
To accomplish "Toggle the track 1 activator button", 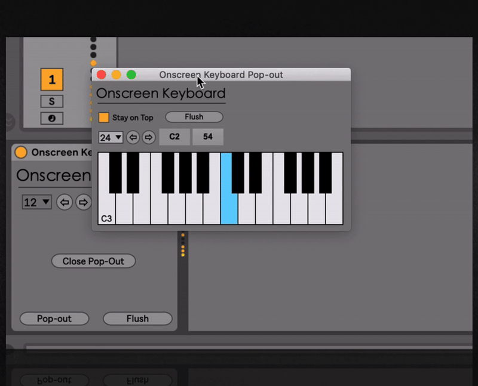I will coord(52,79).
